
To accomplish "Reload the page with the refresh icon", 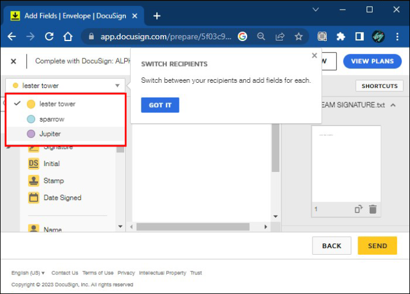I will pyautogui.click(x=49, y=36).
